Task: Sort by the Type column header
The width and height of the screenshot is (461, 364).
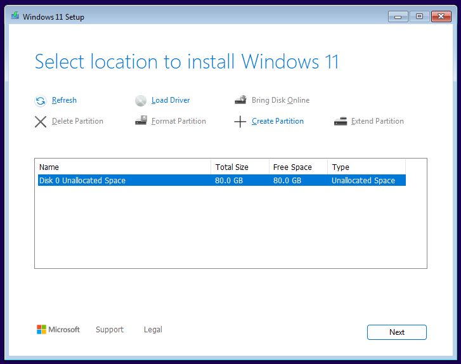Action: click(x=367, y=167)
